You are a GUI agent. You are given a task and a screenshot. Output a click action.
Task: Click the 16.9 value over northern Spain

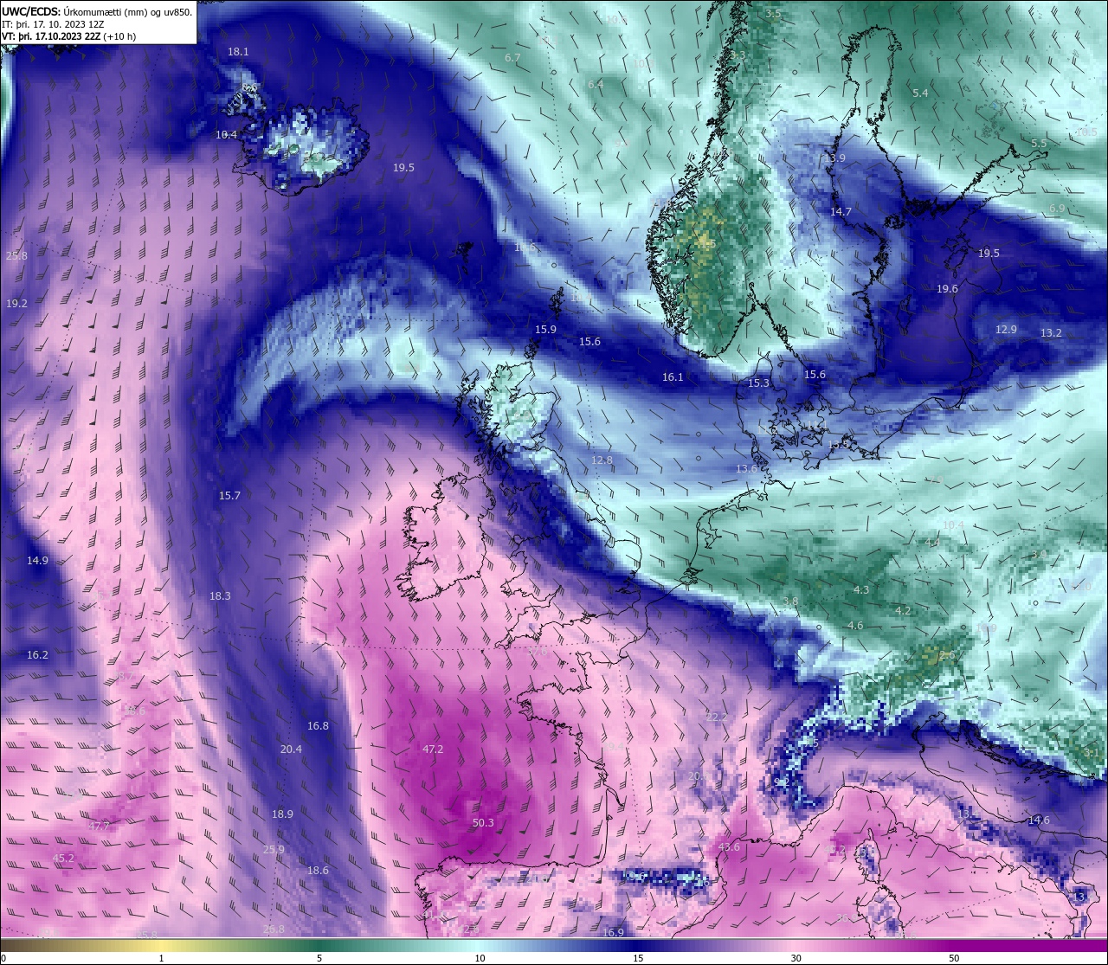pyautogui.click(x=613, y=933)
